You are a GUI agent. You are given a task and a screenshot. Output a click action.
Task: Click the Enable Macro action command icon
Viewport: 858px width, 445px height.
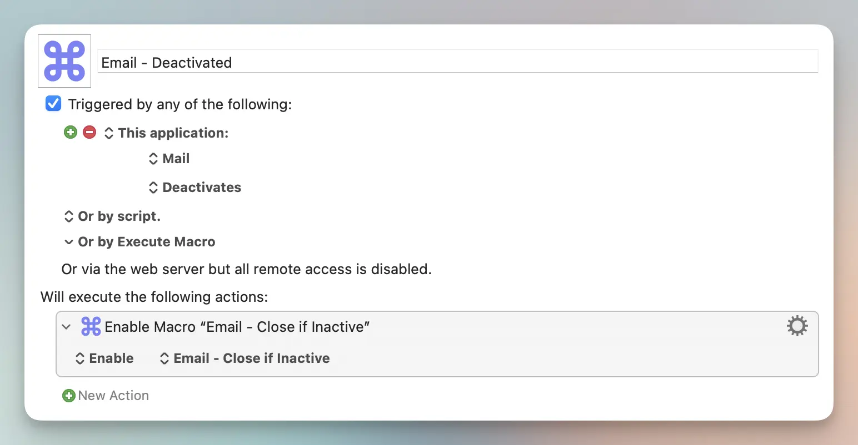click(91, 326)
